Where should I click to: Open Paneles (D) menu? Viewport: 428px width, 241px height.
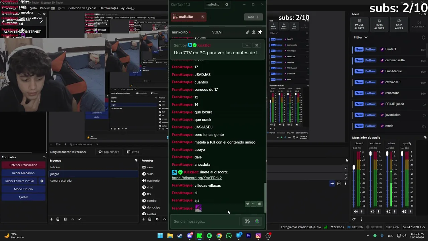click(x=47, y=8)
